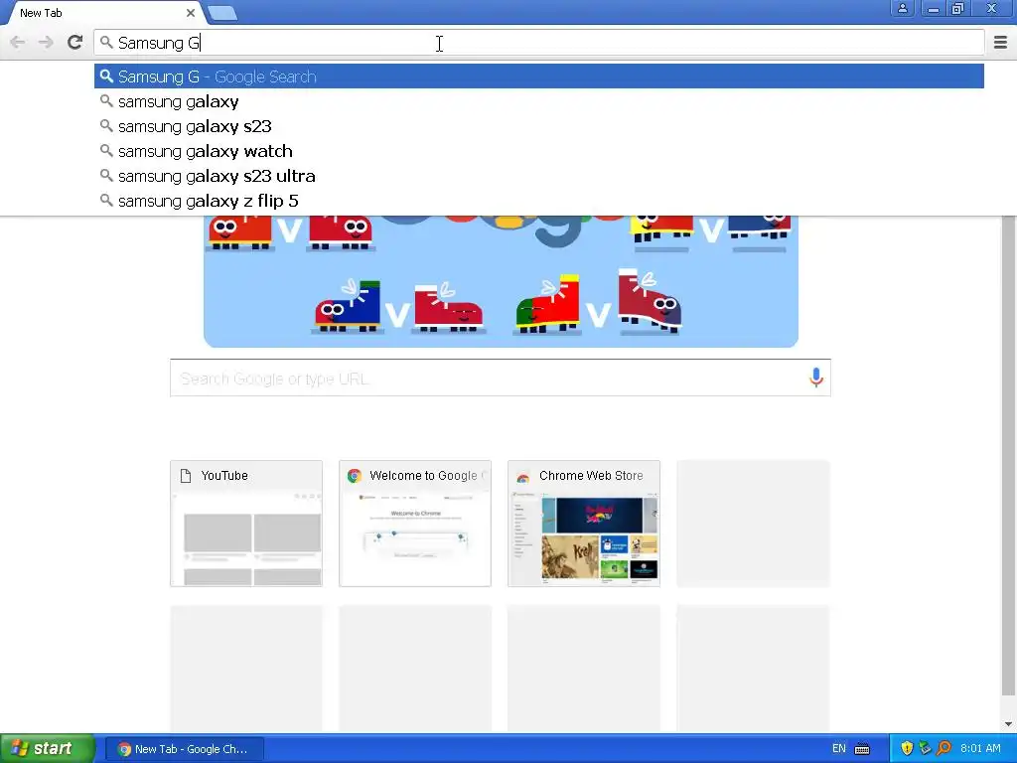Click the voice search microphone icon
The width and height of the screenshot is (1017, 763).
coord(816,378)
